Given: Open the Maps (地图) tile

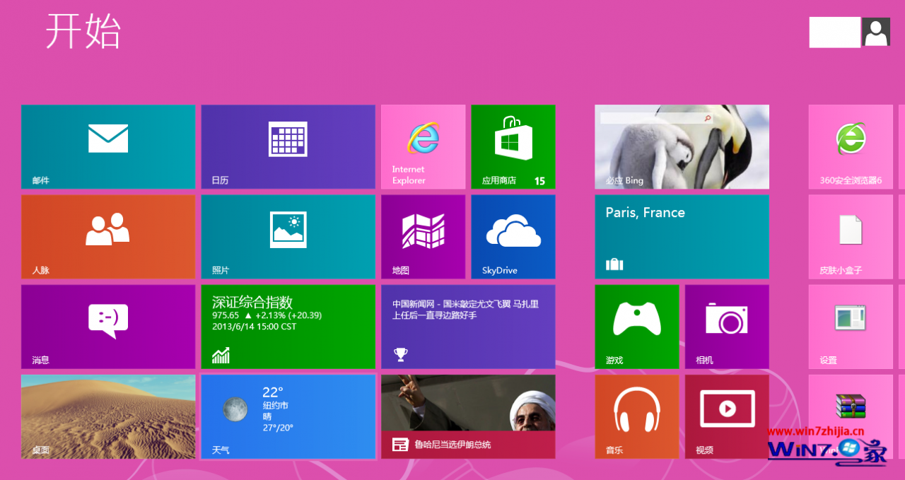Looking at the screenshot, I should click(423, 237).
